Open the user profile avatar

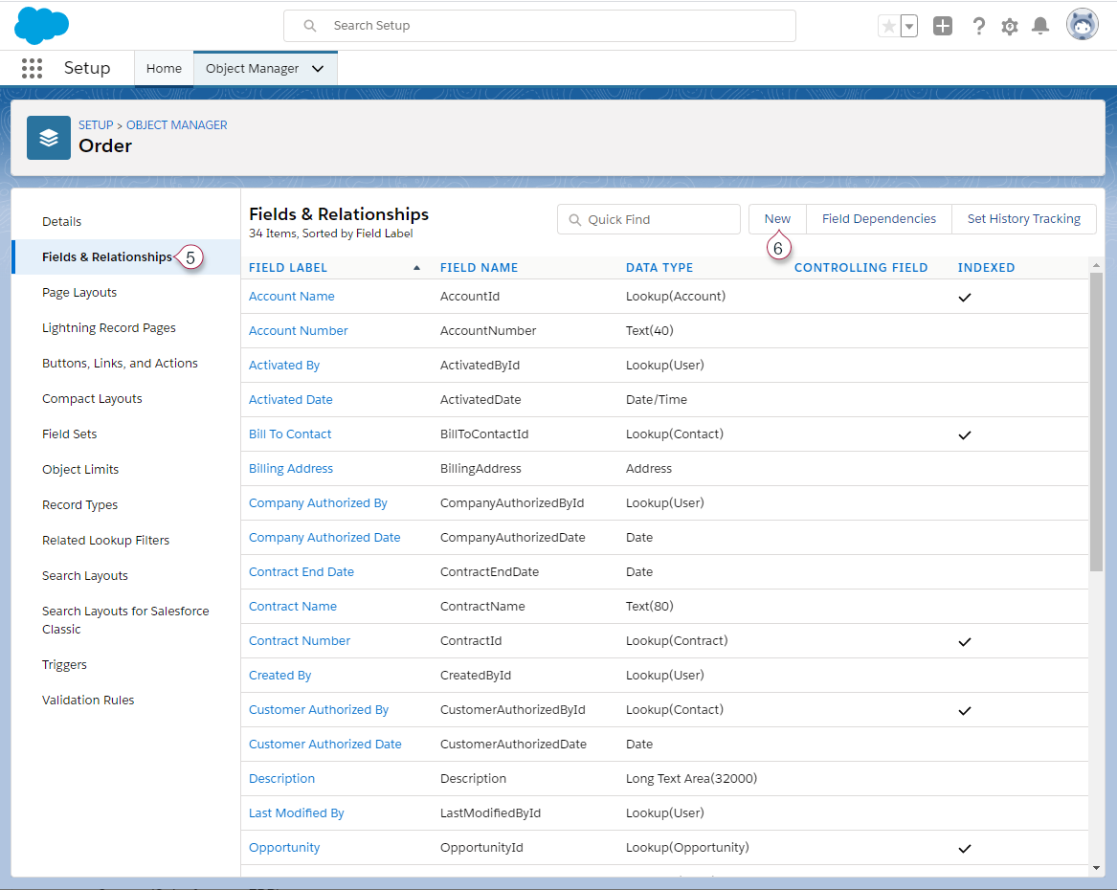coord(1083,25)
